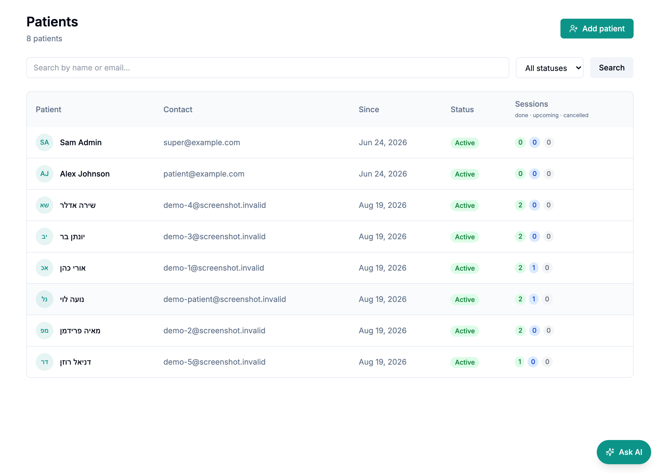Click email demo-1@screenshot.invalid
Image resolution: width=660 pixels, height=473 pixels.
pos(214,268)
